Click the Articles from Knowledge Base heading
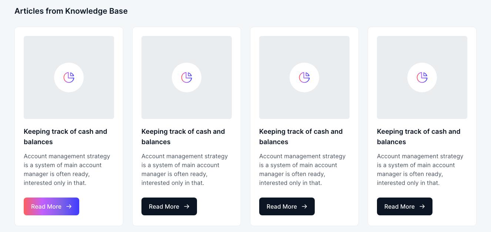This screenshot has width=491, height=232. [x=71, y=11]
